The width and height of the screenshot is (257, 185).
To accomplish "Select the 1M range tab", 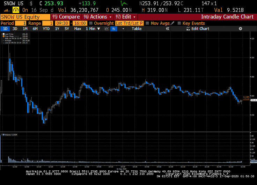I will [x=25, y=29].
